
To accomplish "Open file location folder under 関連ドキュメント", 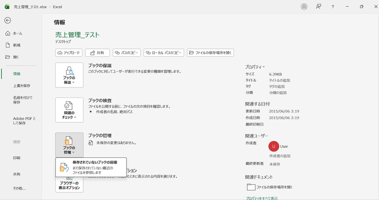I will pyautogui.click(x=270, y=187).
